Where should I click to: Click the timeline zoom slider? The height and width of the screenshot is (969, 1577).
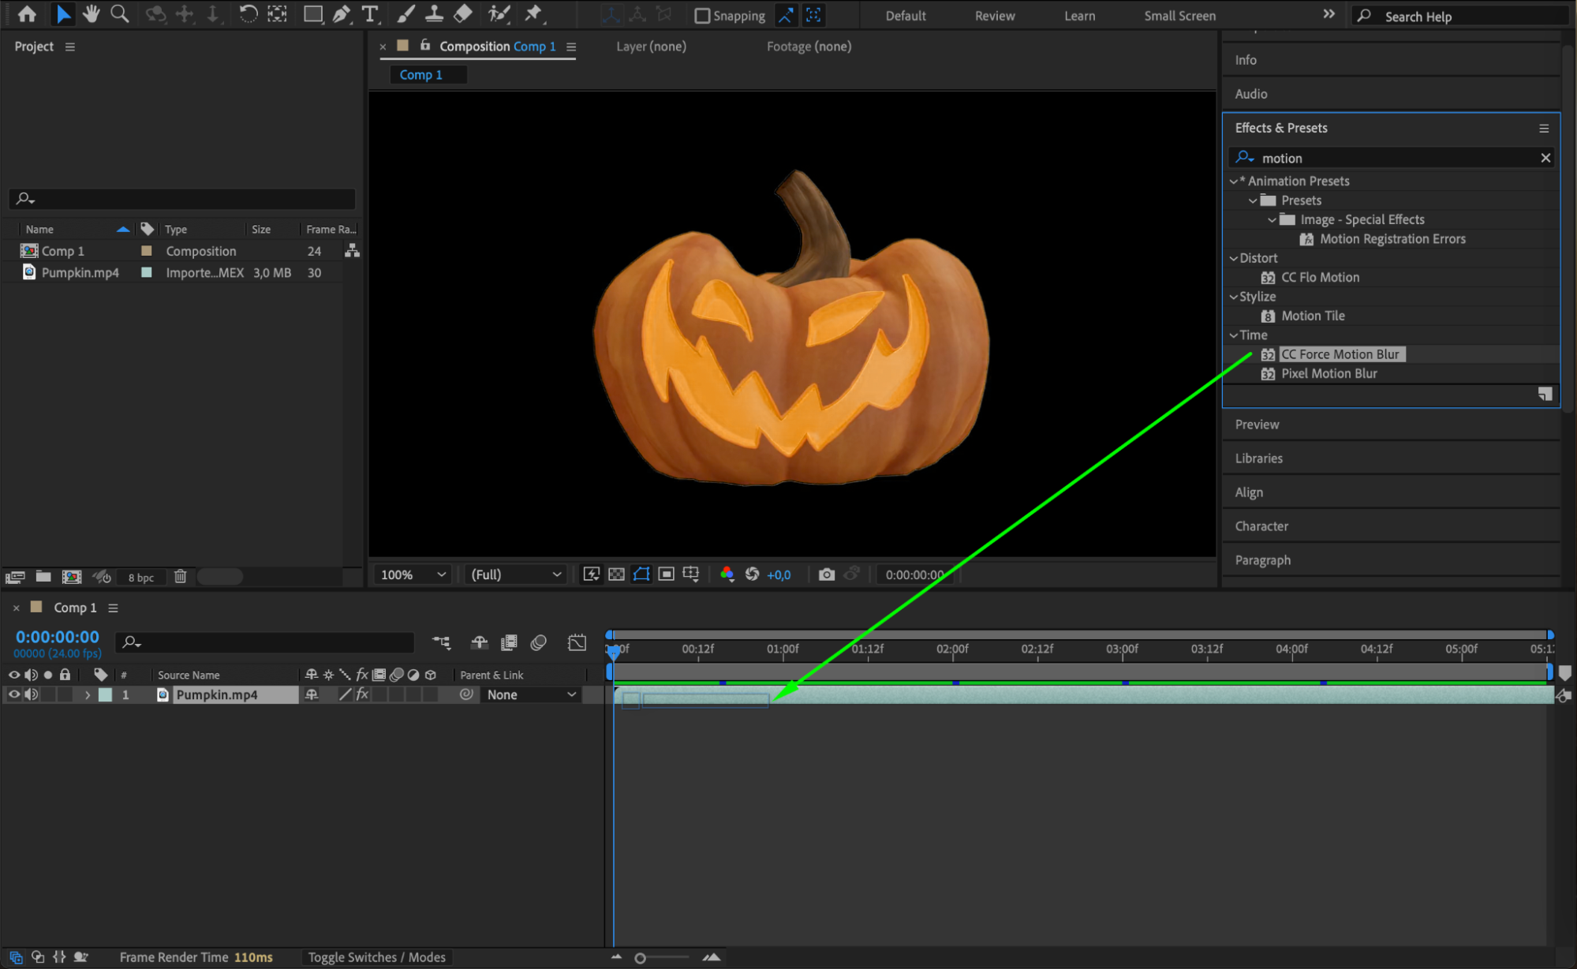click(x=641, y=958)
